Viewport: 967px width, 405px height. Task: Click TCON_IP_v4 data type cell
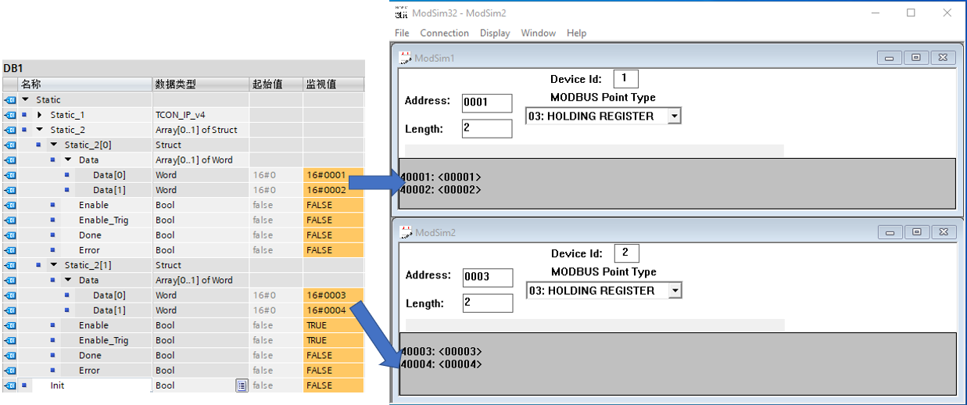pos(201,115)
